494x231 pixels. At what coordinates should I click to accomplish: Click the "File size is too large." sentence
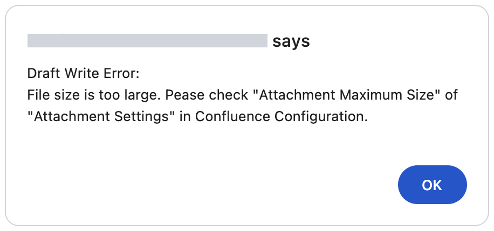[x=94, y=95]
